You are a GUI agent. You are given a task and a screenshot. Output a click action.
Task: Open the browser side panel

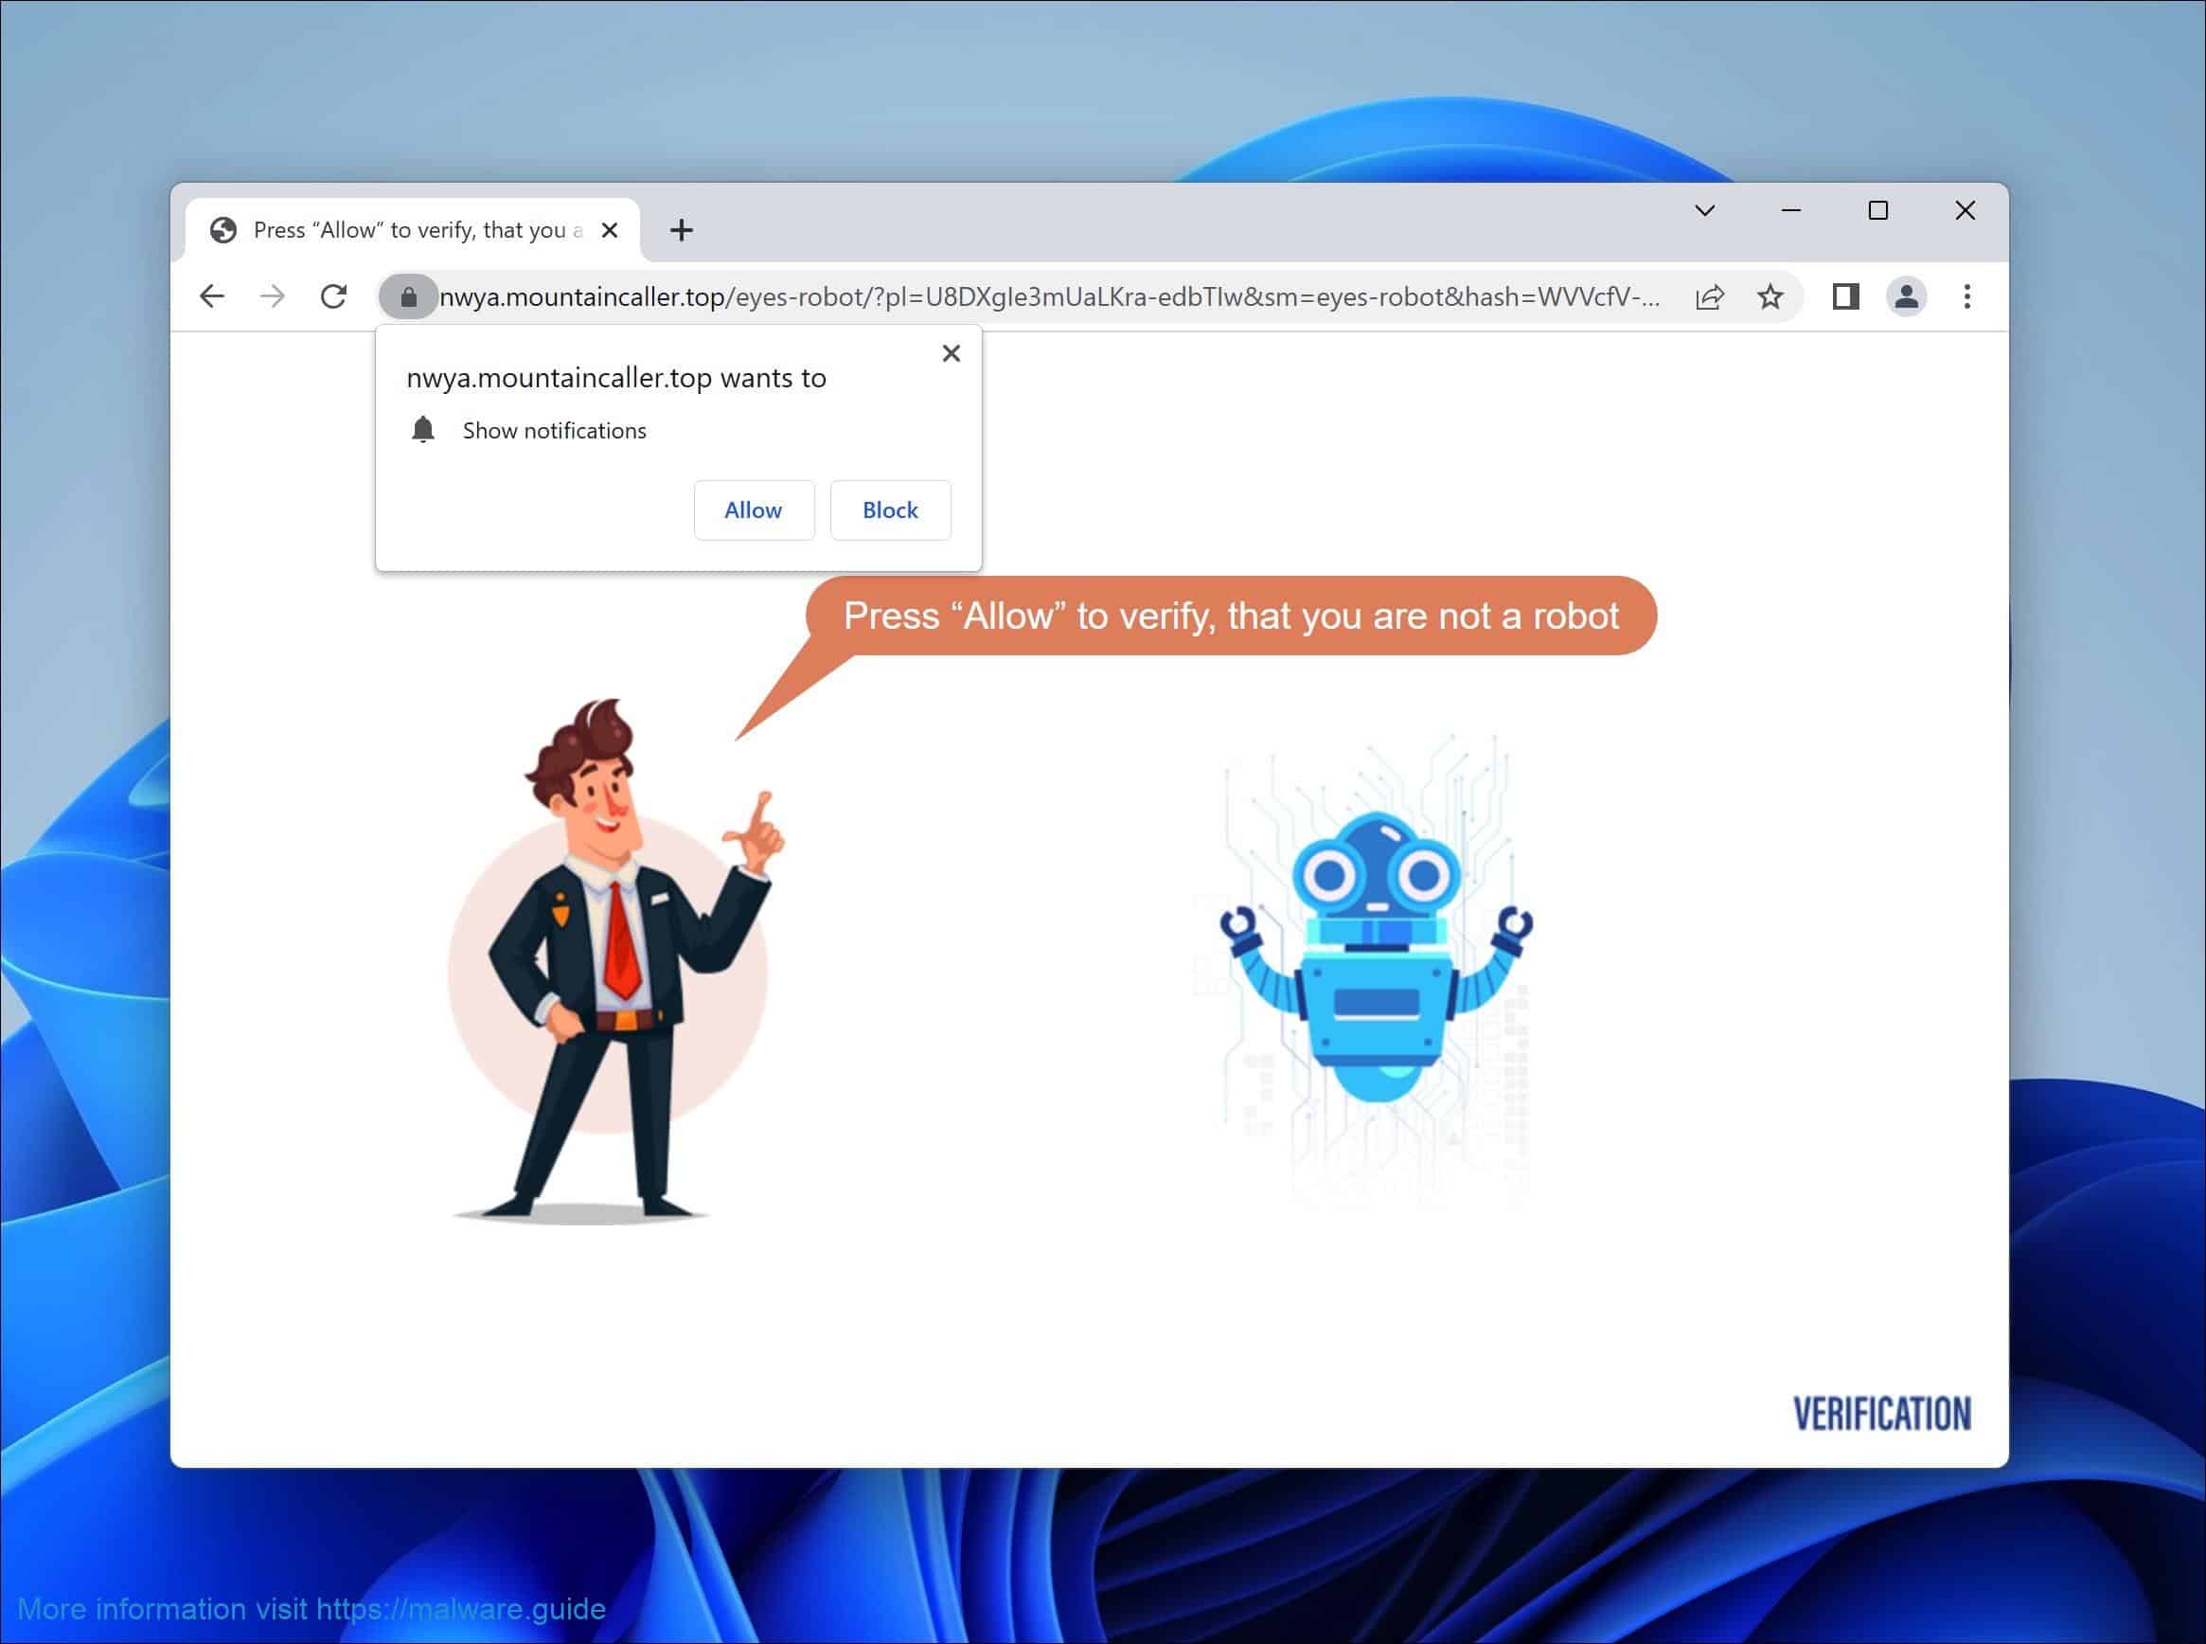coord(1846,296)
